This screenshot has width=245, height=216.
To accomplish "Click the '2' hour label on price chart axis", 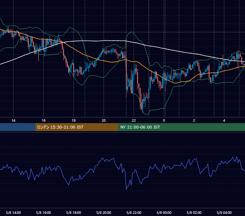I will (x=194, y=121).
